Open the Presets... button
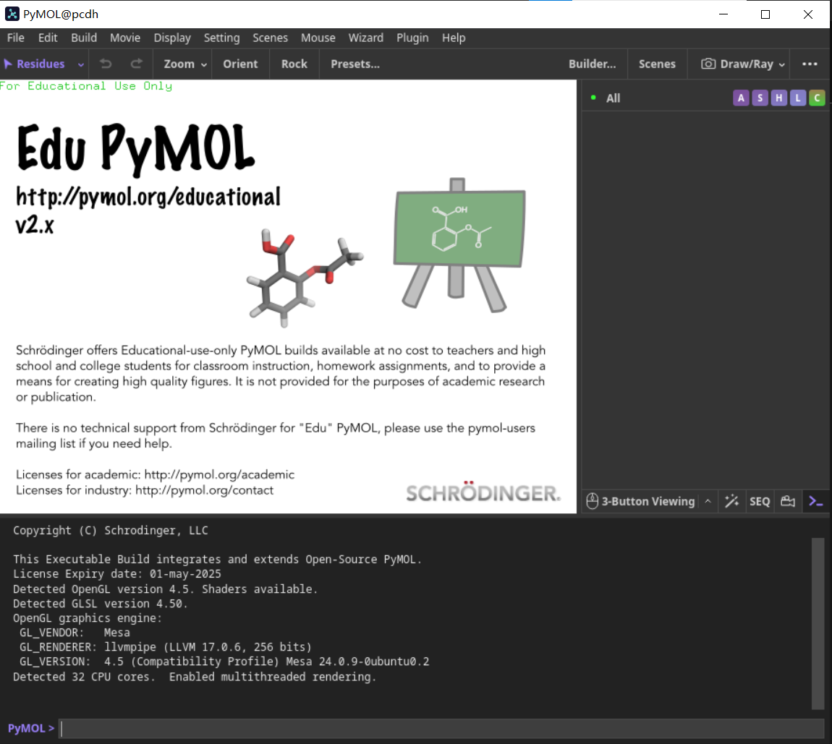The image size is (832, 744). pyautogui.click(x=355, y=64)
